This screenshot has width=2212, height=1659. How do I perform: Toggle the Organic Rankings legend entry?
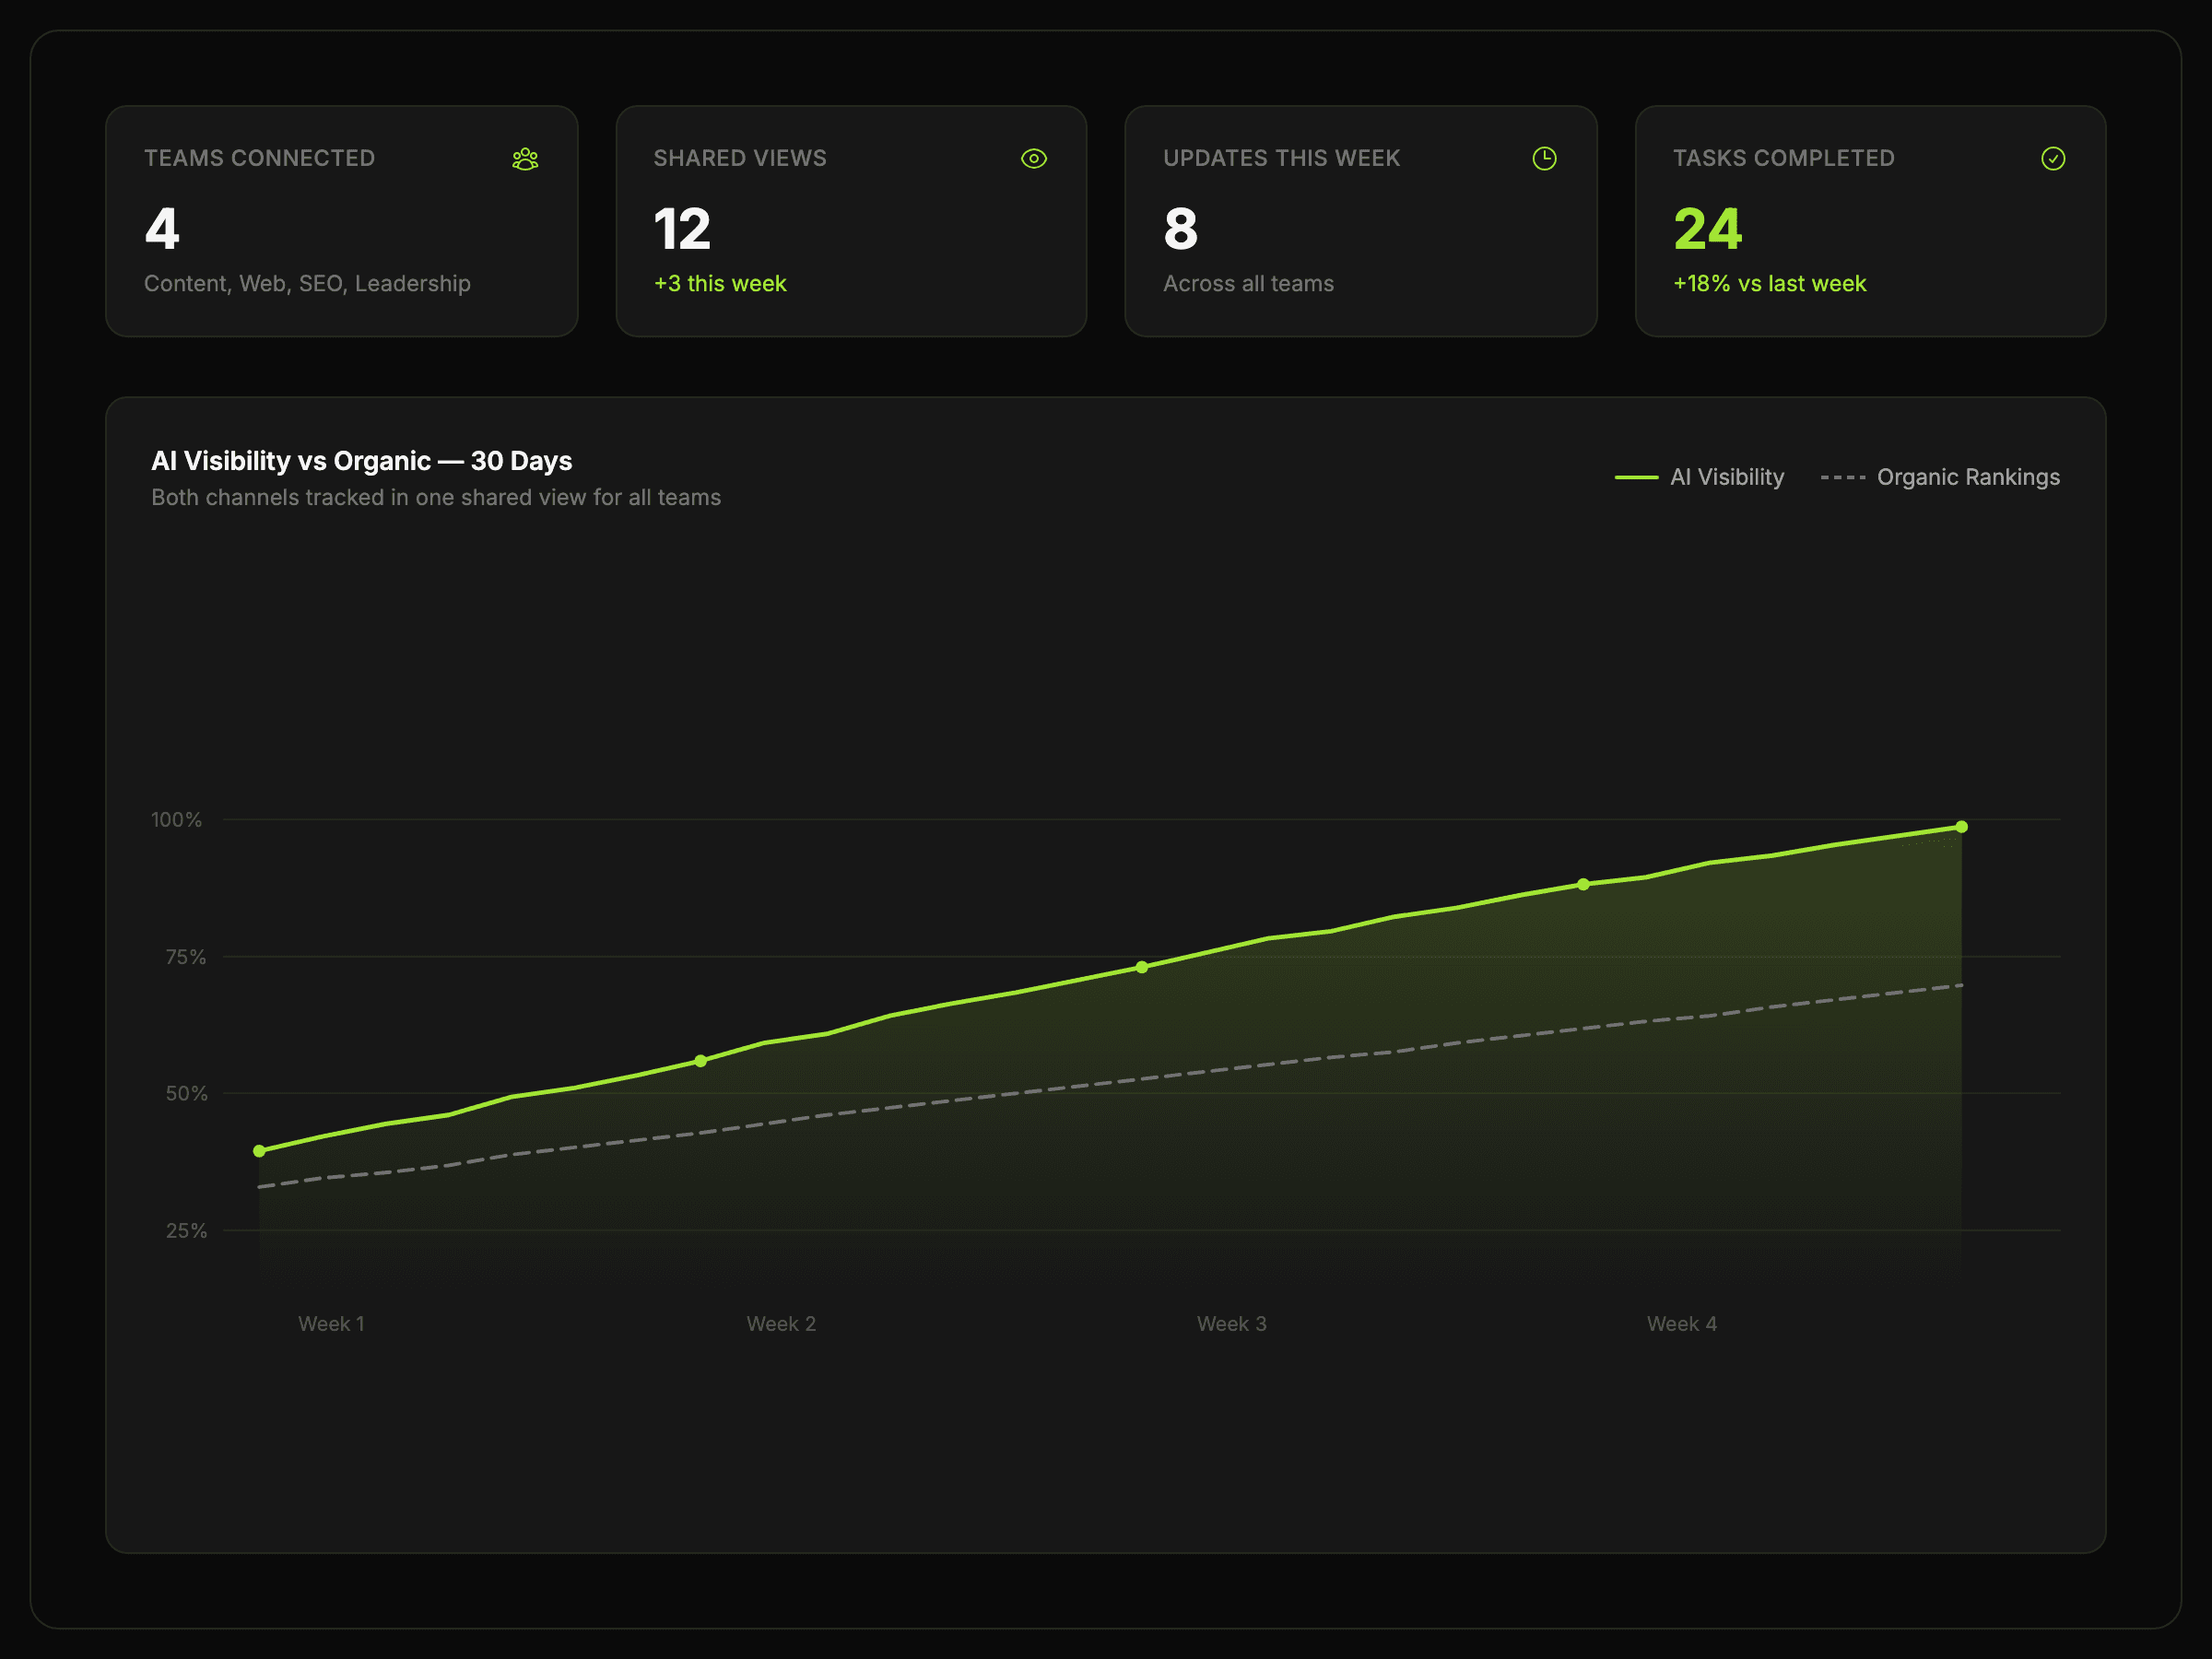coord(1941,477)
